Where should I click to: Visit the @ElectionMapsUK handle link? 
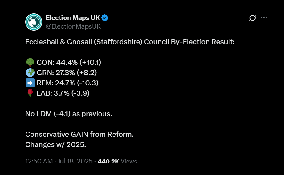[73, 26]
